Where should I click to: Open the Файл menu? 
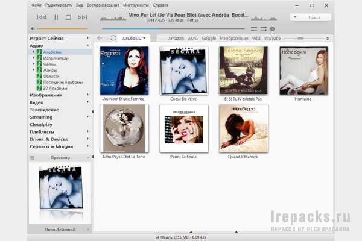click(x=36, y=5)
